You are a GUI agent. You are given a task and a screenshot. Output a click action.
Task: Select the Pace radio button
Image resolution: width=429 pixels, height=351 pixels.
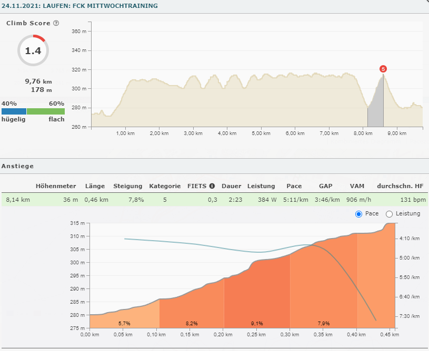[359, 214]
